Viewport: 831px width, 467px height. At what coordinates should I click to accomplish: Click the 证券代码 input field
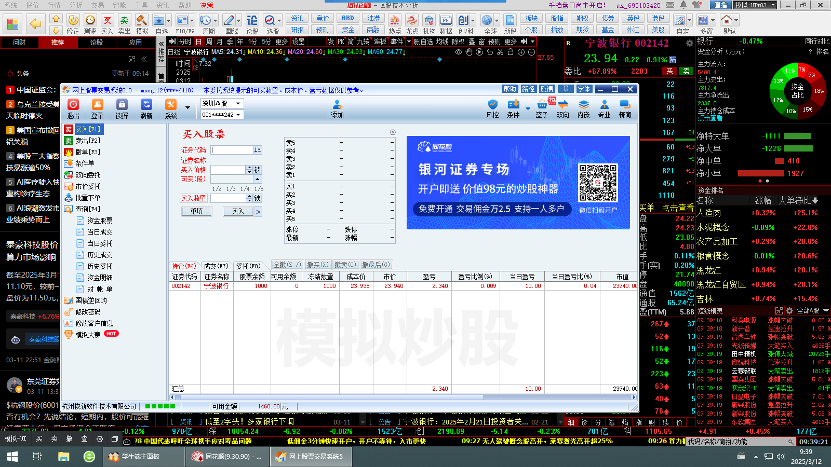pyautogui.click(x=232, y=150)
